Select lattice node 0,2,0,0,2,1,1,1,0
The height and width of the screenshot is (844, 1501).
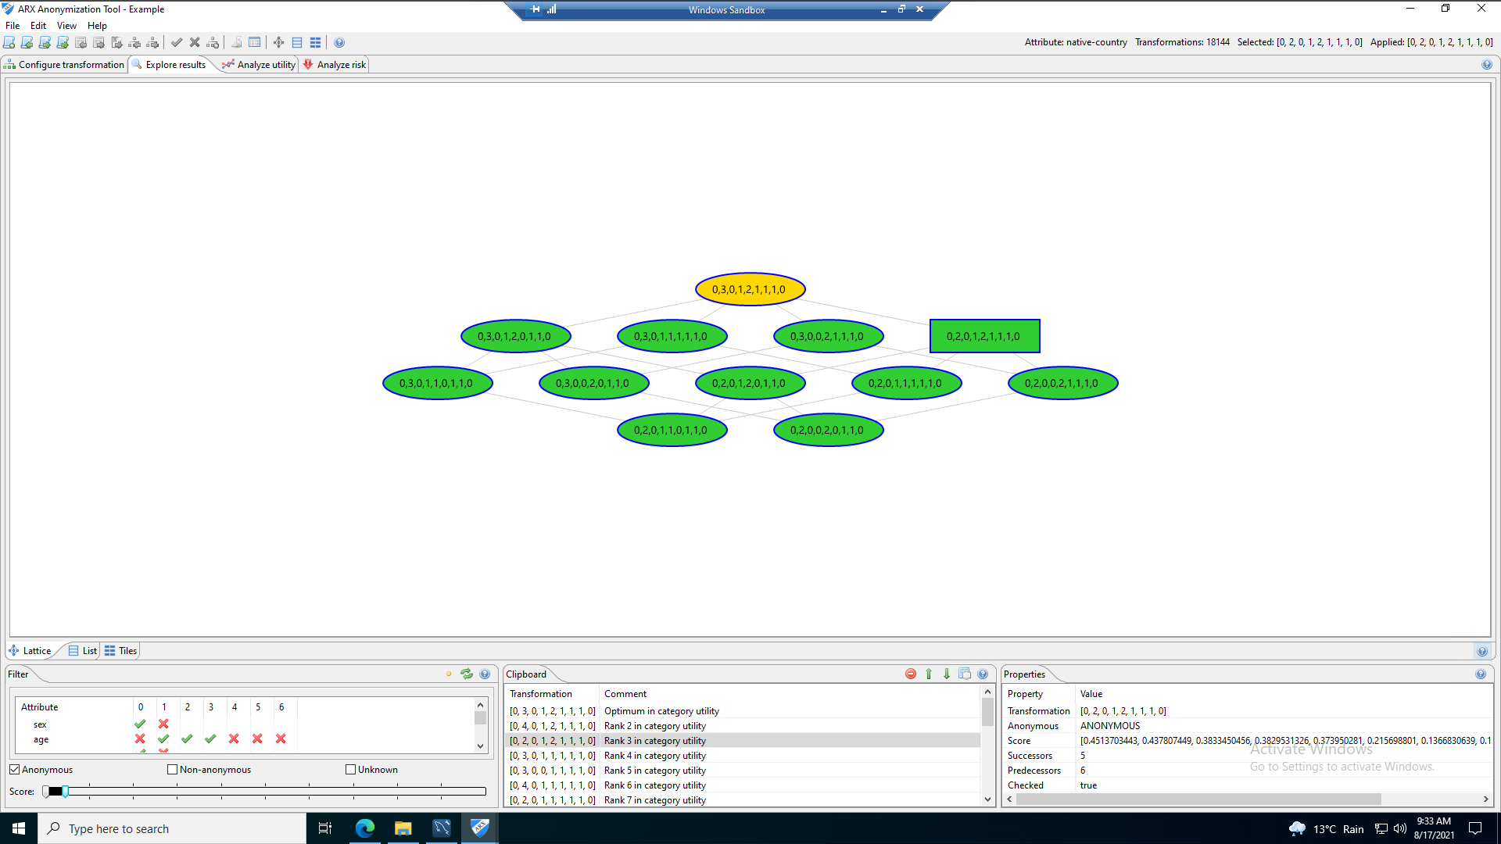pos(1062,383)
